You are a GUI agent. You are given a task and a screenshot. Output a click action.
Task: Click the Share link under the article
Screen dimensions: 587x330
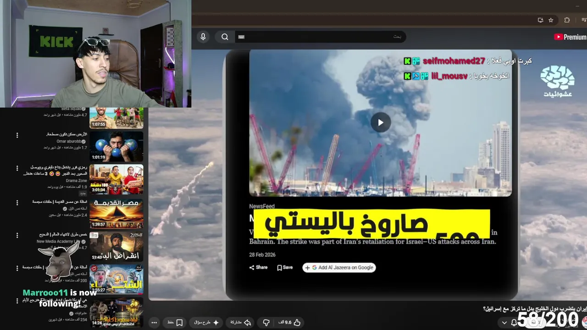pos(258,267)
